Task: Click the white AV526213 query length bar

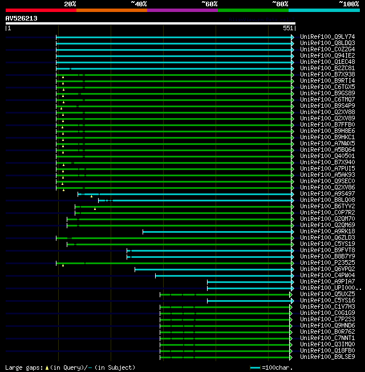Action: (x=151, y=23)
